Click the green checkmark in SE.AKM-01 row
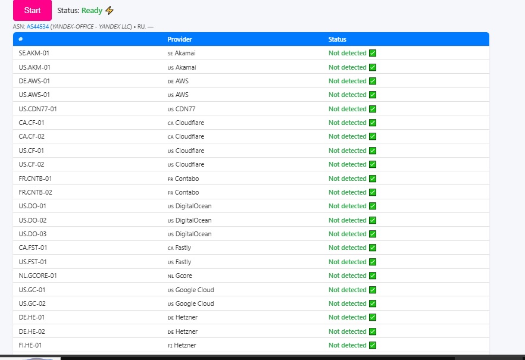 373,53
